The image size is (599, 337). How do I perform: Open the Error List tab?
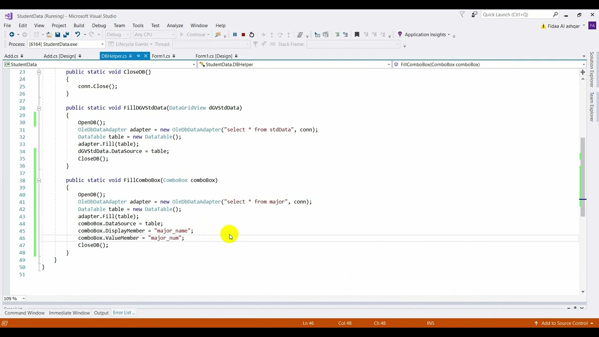[124, 313]
